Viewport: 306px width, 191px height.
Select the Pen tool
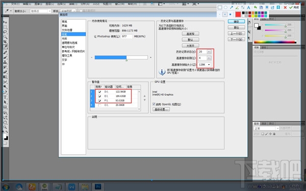5,92
